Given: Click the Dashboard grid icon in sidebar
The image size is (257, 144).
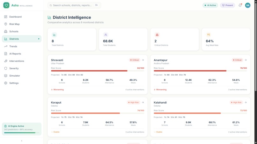Looking at the screenshot, I should (x=5, y=17).
